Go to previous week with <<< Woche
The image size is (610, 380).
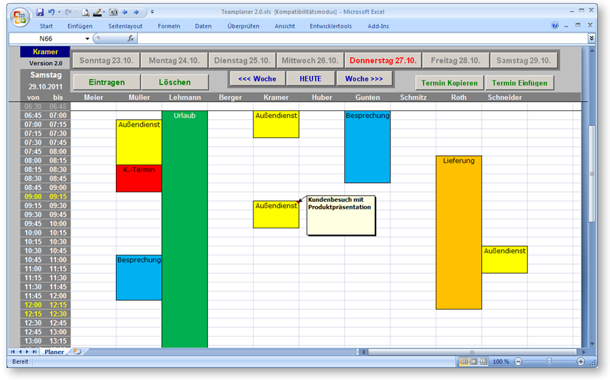257,79
